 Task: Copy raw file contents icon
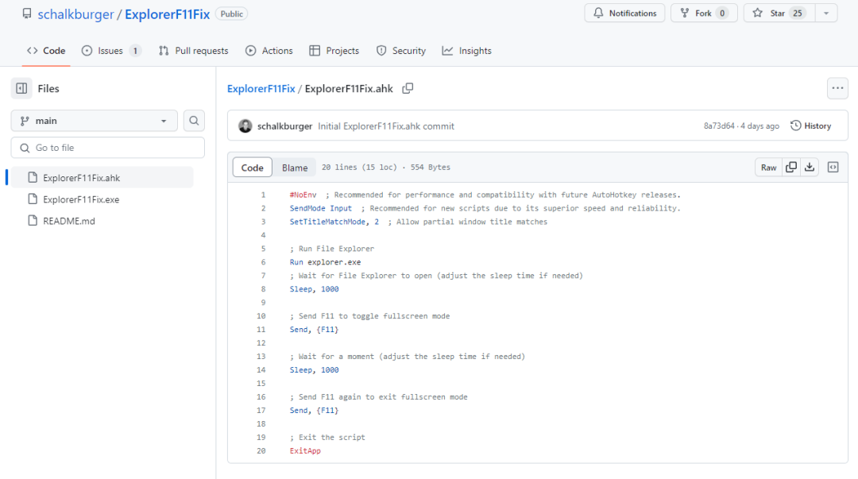(x=791, y=168)
